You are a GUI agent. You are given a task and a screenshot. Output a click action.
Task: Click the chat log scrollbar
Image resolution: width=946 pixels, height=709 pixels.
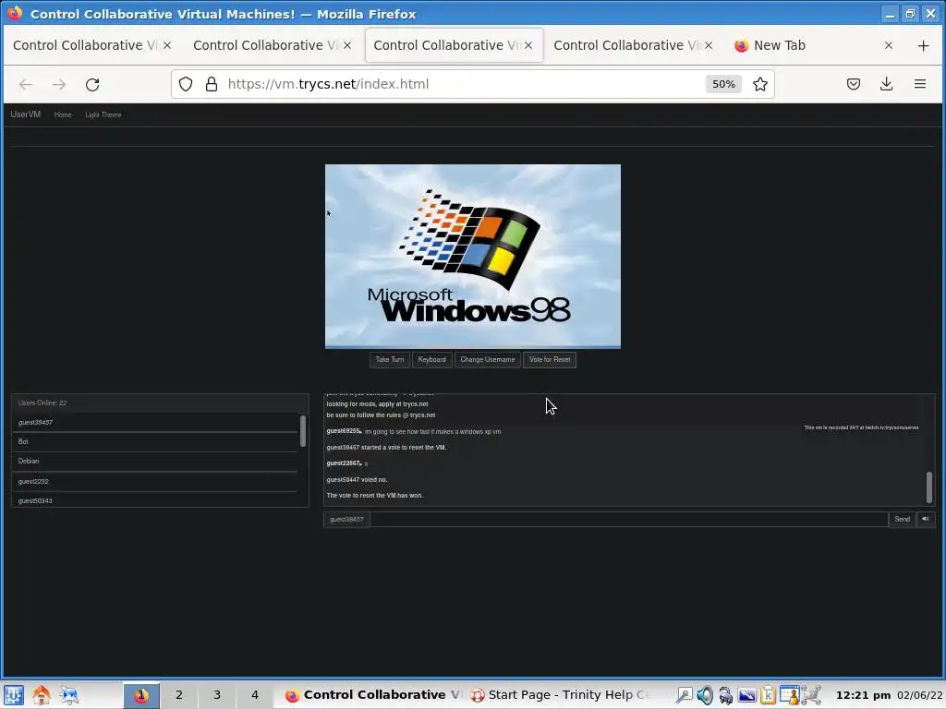pos(929,487)
